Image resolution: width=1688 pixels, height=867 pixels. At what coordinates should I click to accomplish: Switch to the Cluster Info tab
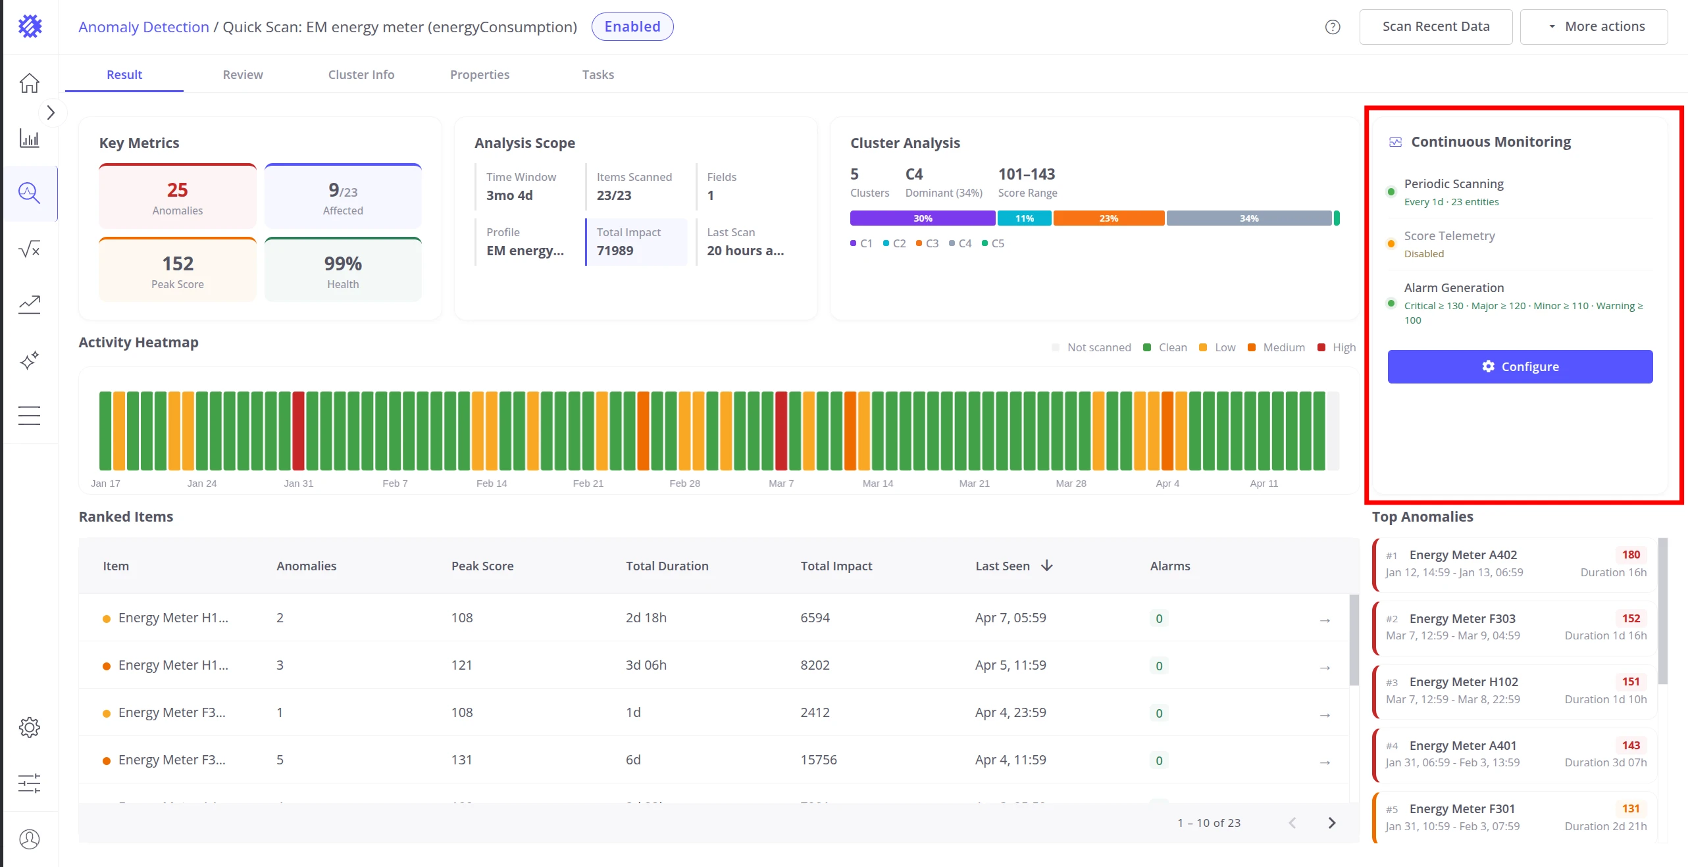361,74
